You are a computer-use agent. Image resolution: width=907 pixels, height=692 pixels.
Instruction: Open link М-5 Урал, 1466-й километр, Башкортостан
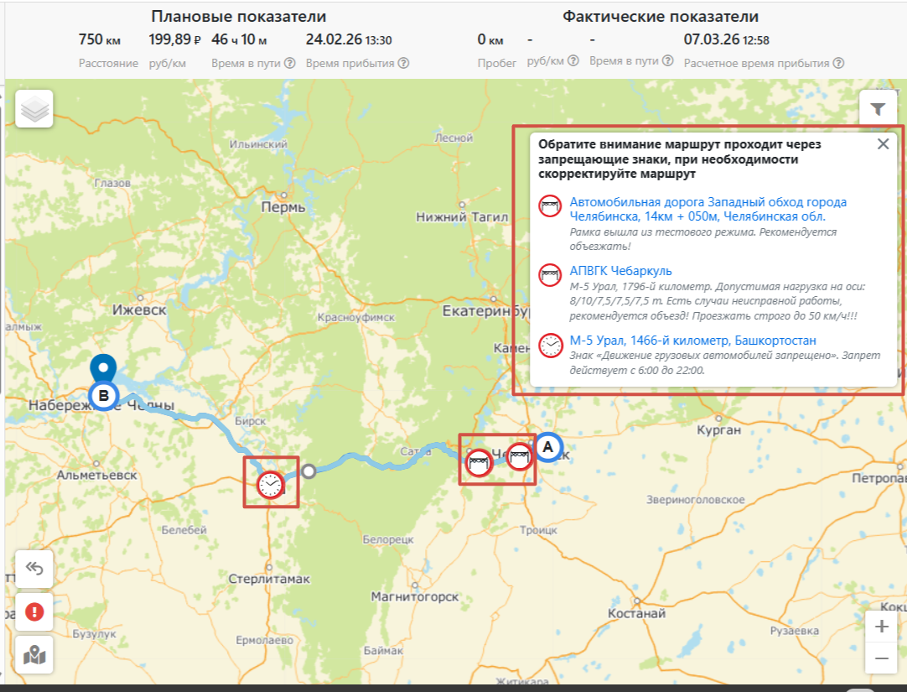click(693, 341)
